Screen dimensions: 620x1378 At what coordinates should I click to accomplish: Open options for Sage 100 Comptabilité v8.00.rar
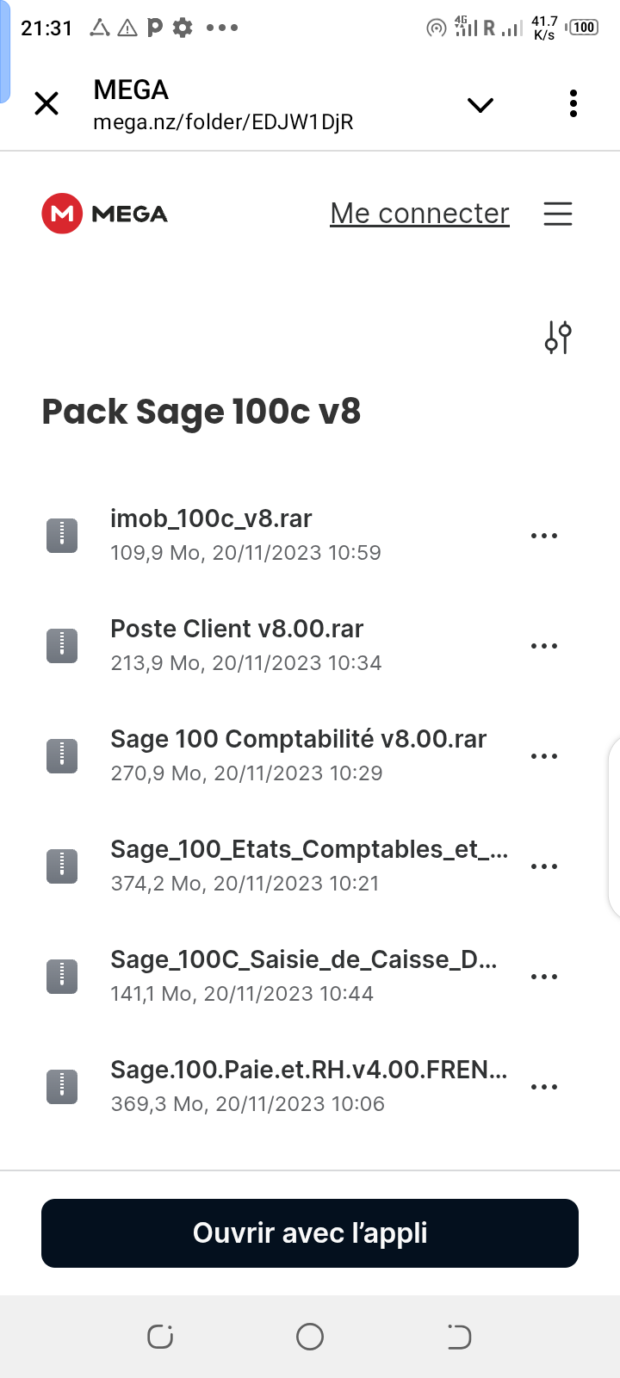coord(544,756)
